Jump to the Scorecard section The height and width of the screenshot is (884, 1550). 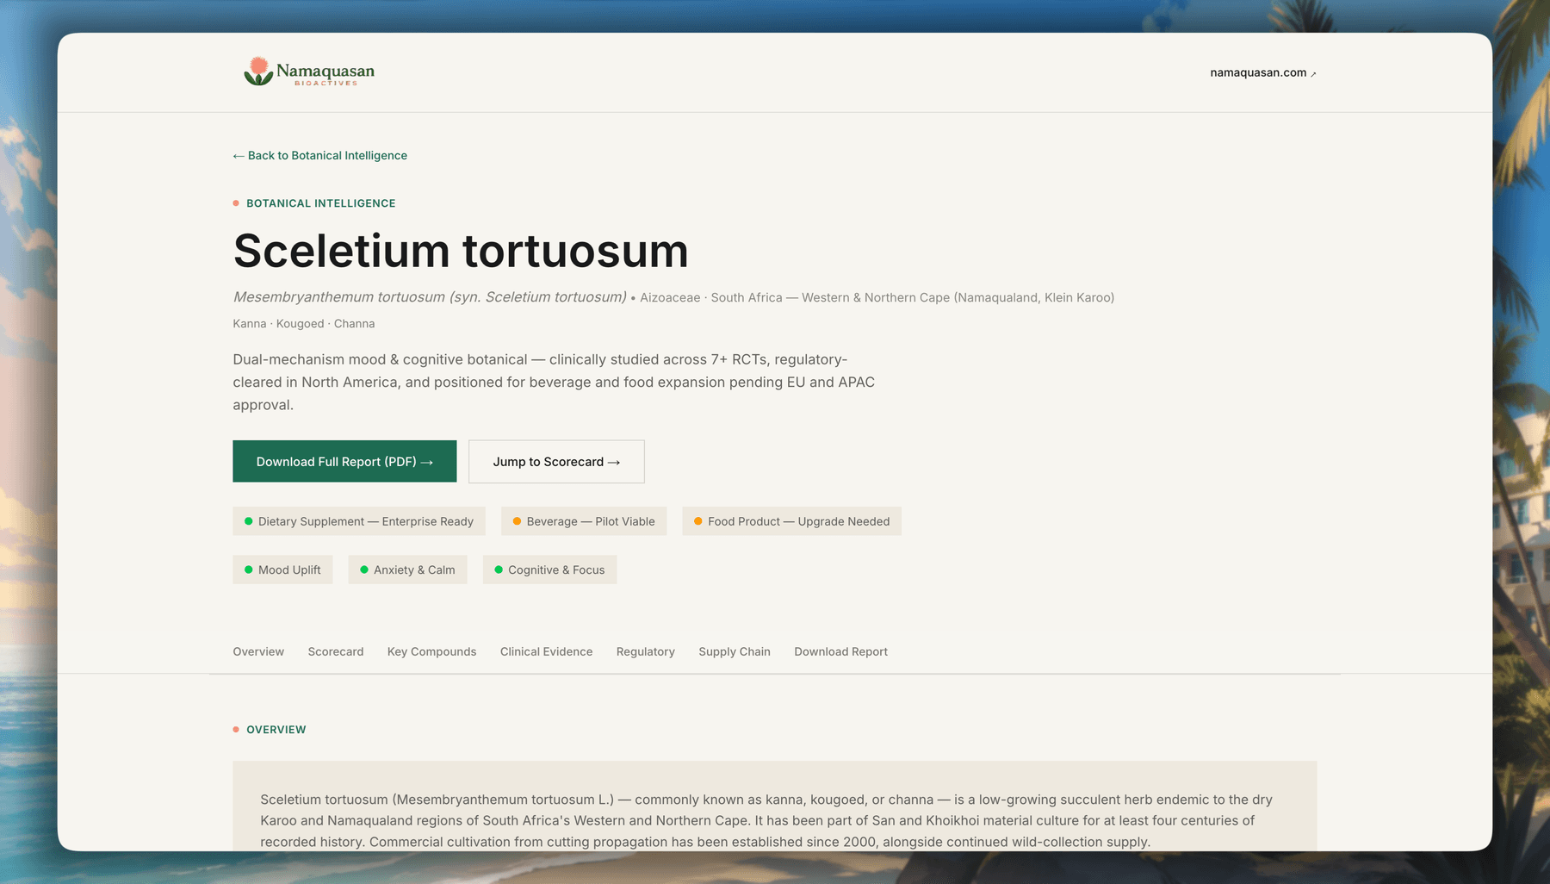point(556,461)
